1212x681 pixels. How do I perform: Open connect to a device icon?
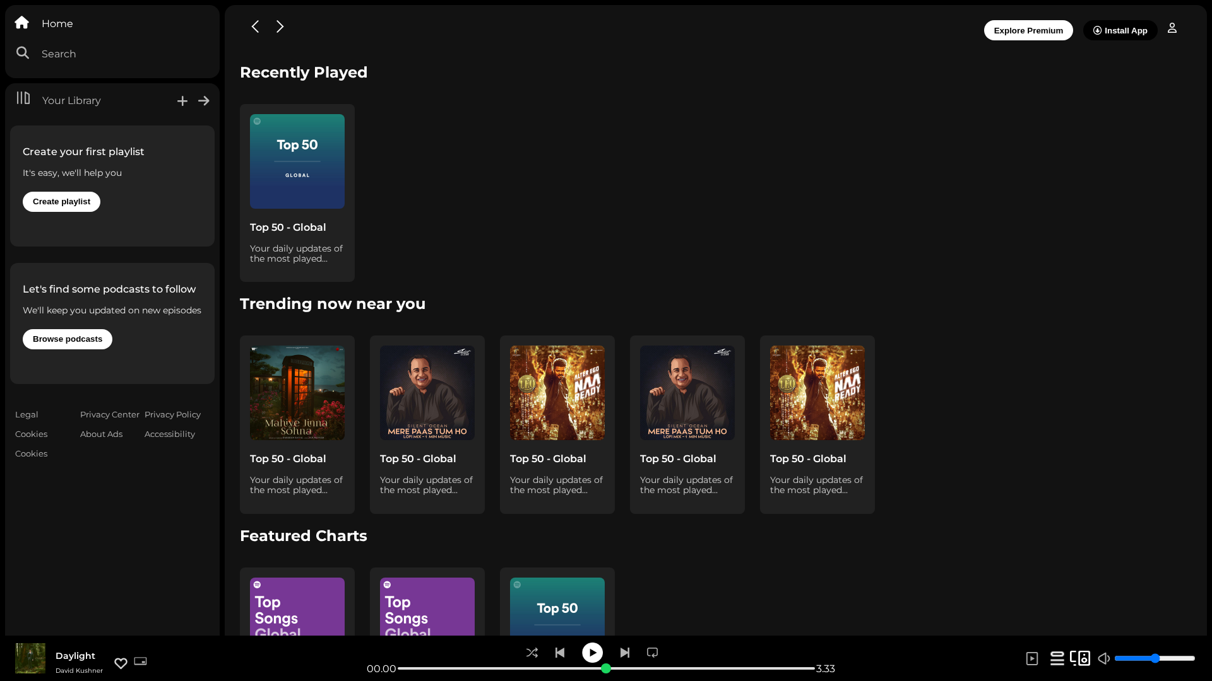1080,658
